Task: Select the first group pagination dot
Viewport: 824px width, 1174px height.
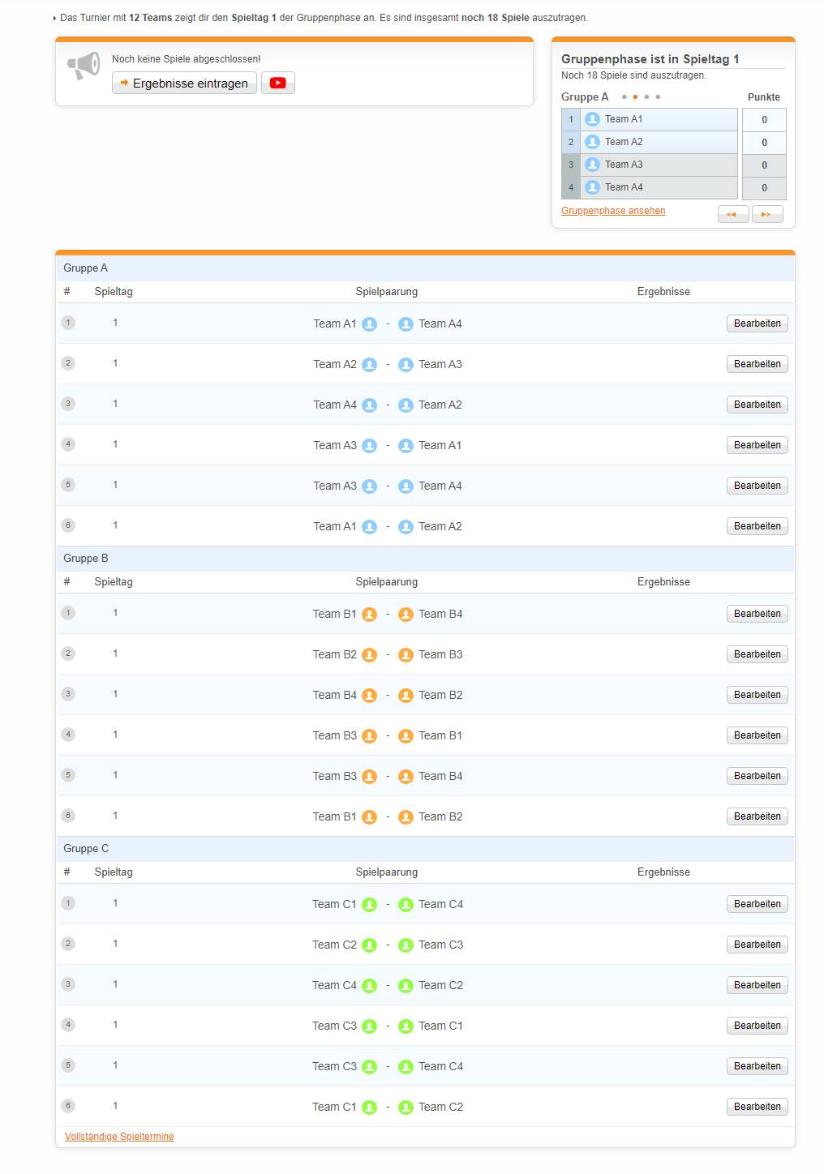Action: (624, 97)
